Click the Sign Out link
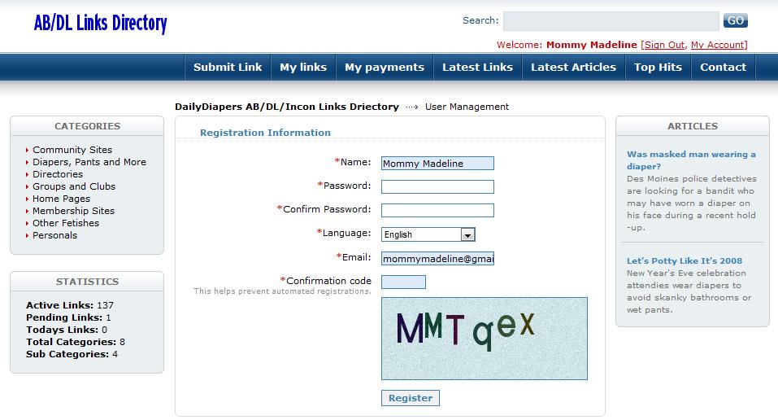The image size is (778, 420). [664, 45]
